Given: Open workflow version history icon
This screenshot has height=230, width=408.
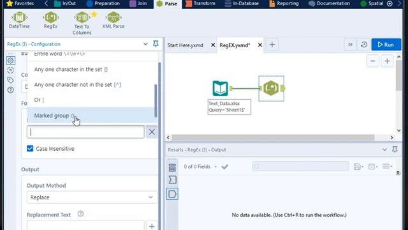Looking at the screenshot, I should [x=364, y=45].
